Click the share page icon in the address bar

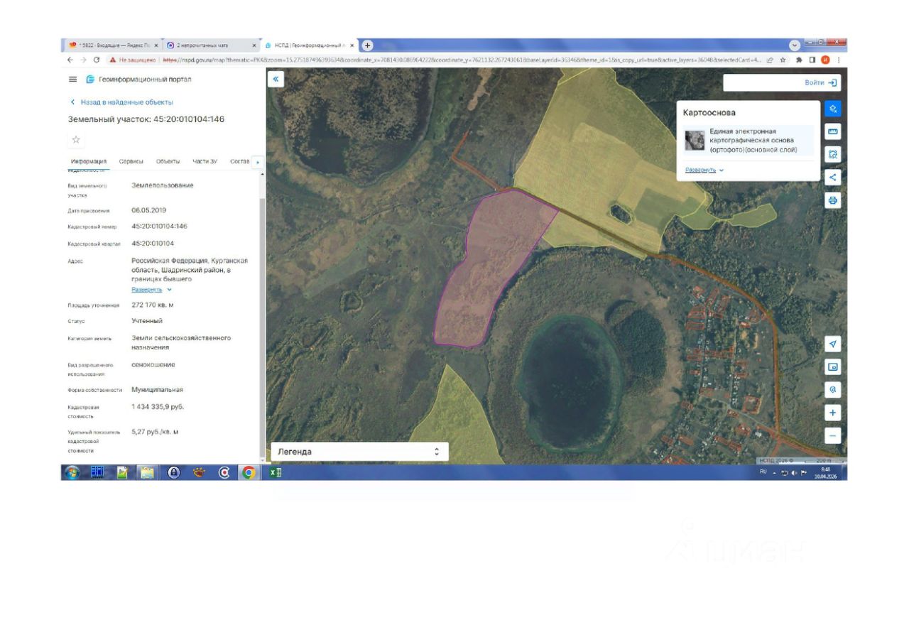click(x=771, y=60)
